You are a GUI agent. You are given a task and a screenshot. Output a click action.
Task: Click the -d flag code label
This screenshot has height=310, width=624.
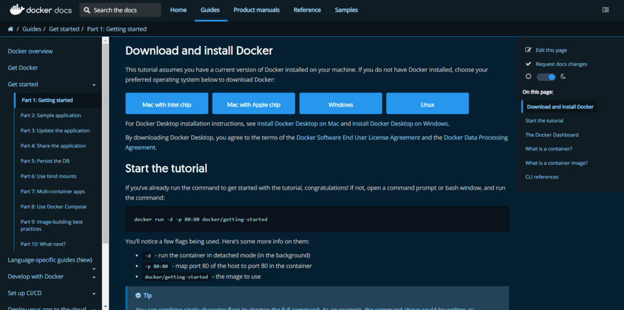[148, 255]
